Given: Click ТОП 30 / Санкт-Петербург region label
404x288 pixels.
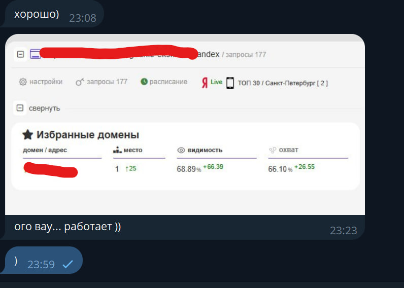Looking at the screenshot, I should [283, 83].
